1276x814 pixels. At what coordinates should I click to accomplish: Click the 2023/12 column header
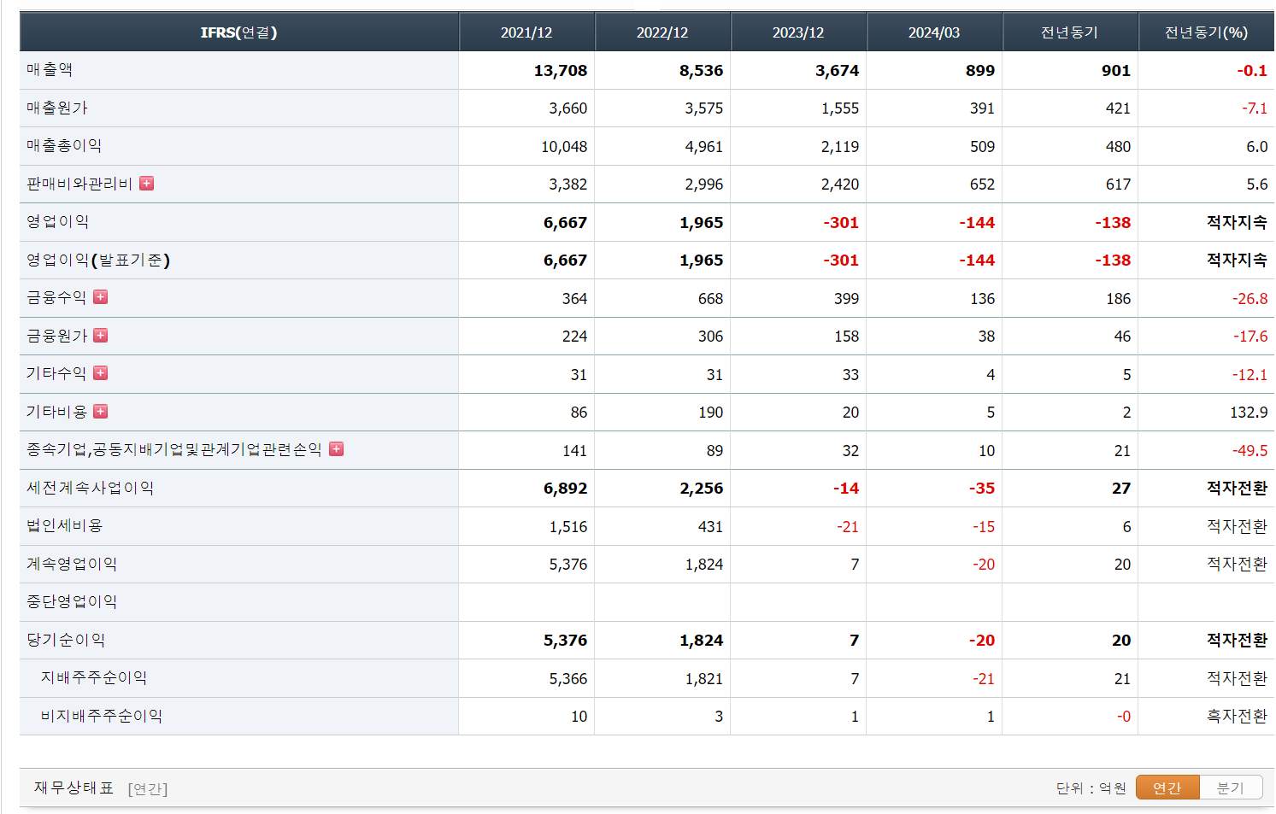click(798, 32)
